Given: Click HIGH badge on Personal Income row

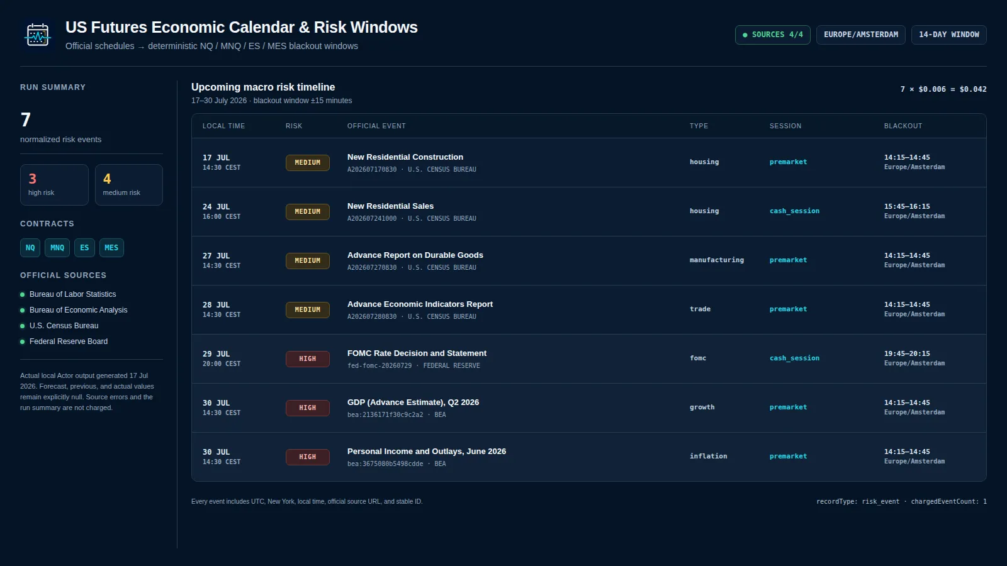Looking at the screenshot, I should pyautogui.click(x=308, y=457).
